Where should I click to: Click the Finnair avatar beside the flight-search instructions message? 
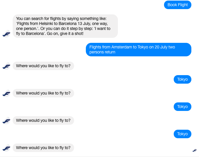[x=6, y=34]
